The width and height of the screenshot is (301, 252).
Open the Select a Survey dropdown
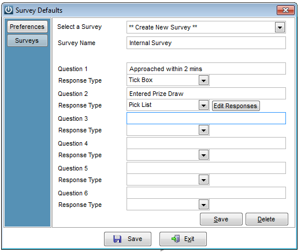pyautogui.click(x=280, y=27)
